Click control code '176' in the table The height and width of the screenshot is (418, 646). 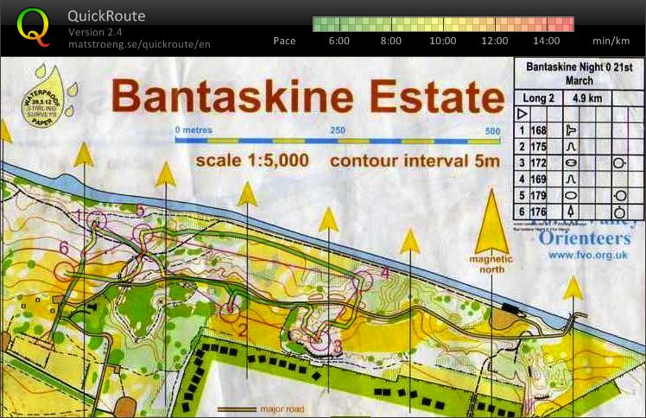coord(538,212)
